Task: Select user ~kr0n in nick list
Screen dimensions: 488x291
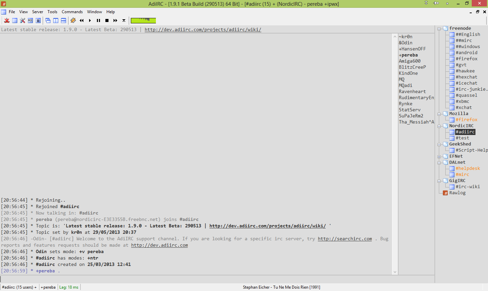Action: pyautogui.click(x=406, y=37)
